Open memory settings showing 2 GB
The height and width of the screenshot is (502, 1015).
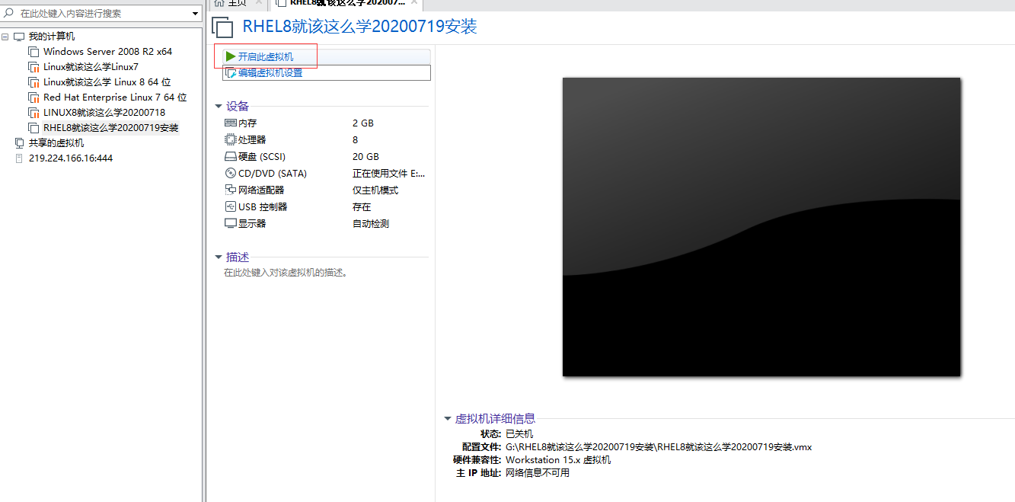pos(363,123)
